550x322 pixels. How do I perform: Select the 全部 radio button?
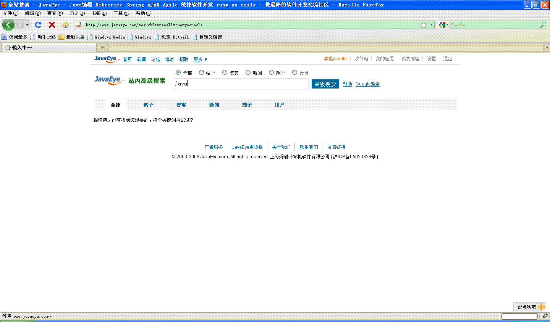178,72
